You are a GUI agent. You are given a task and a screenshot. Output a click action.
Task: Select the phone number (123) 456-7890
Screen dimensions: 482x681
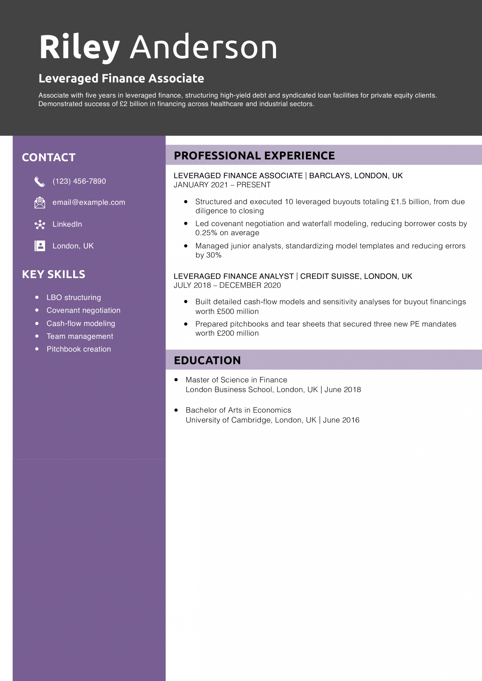(x=79, y=181)
